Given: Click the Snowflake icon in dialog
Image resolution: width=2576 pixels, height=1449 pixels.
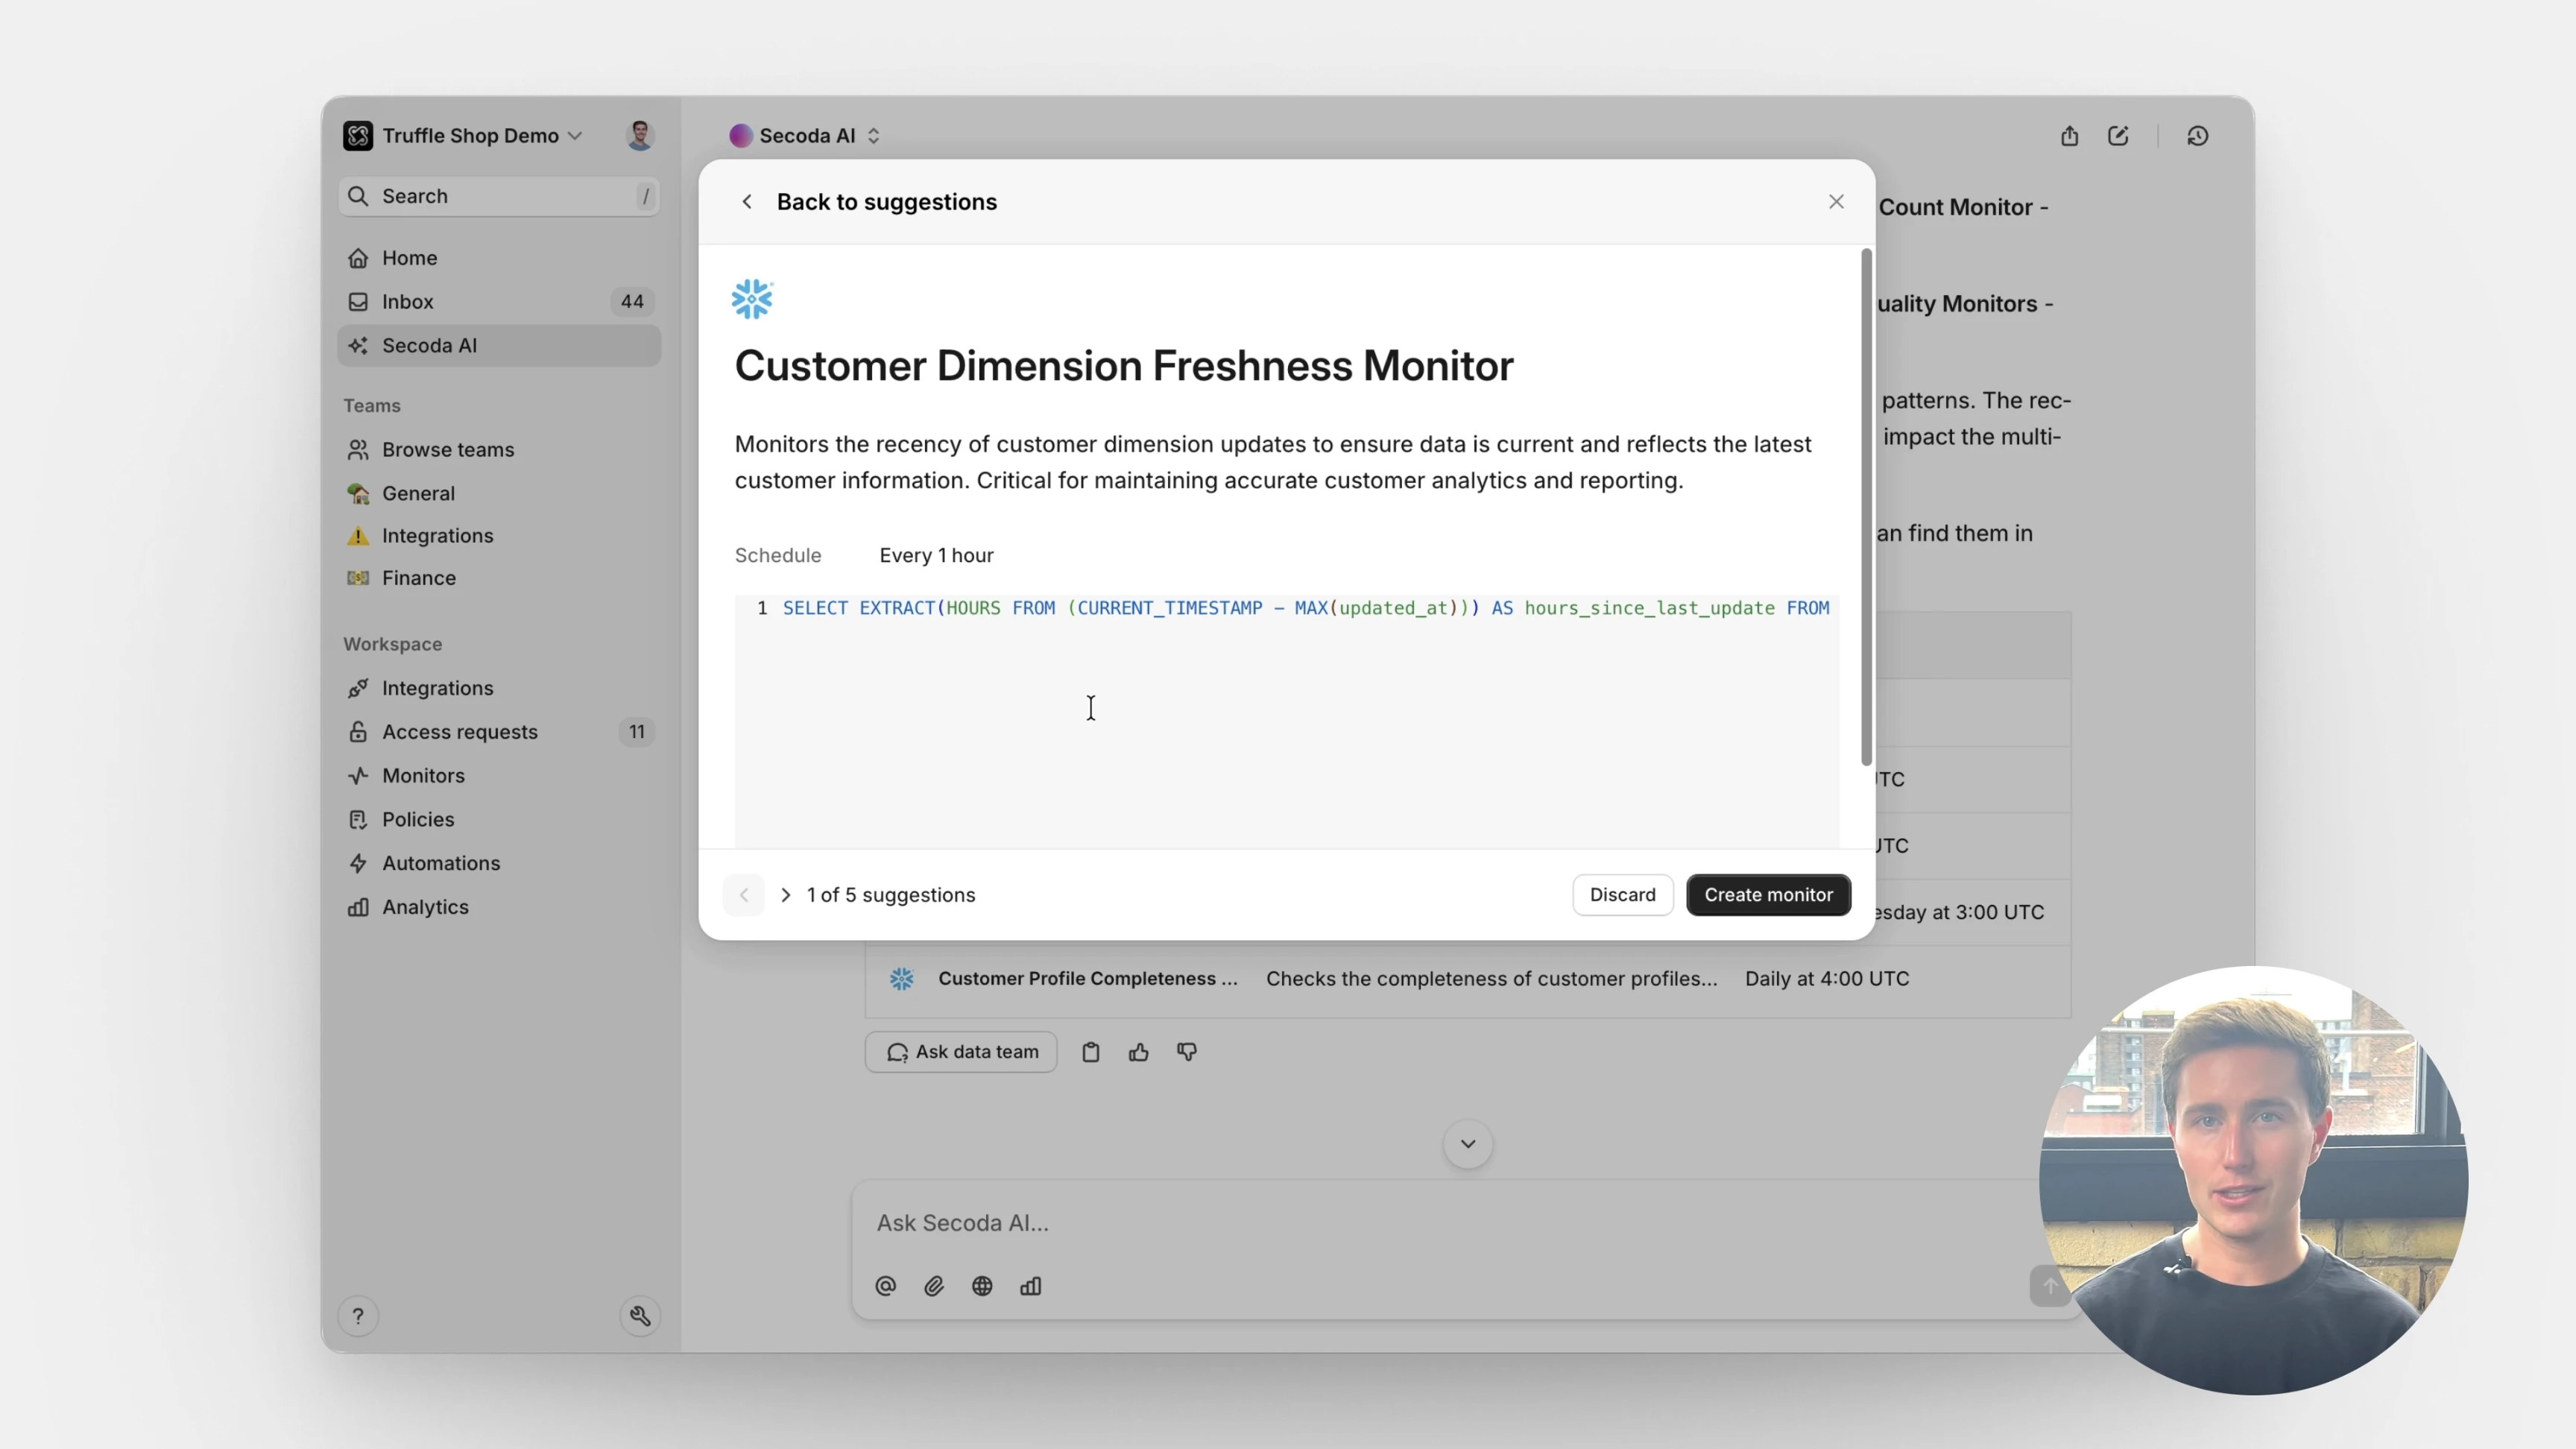Looking at the screenshot, I should (752, 299).
